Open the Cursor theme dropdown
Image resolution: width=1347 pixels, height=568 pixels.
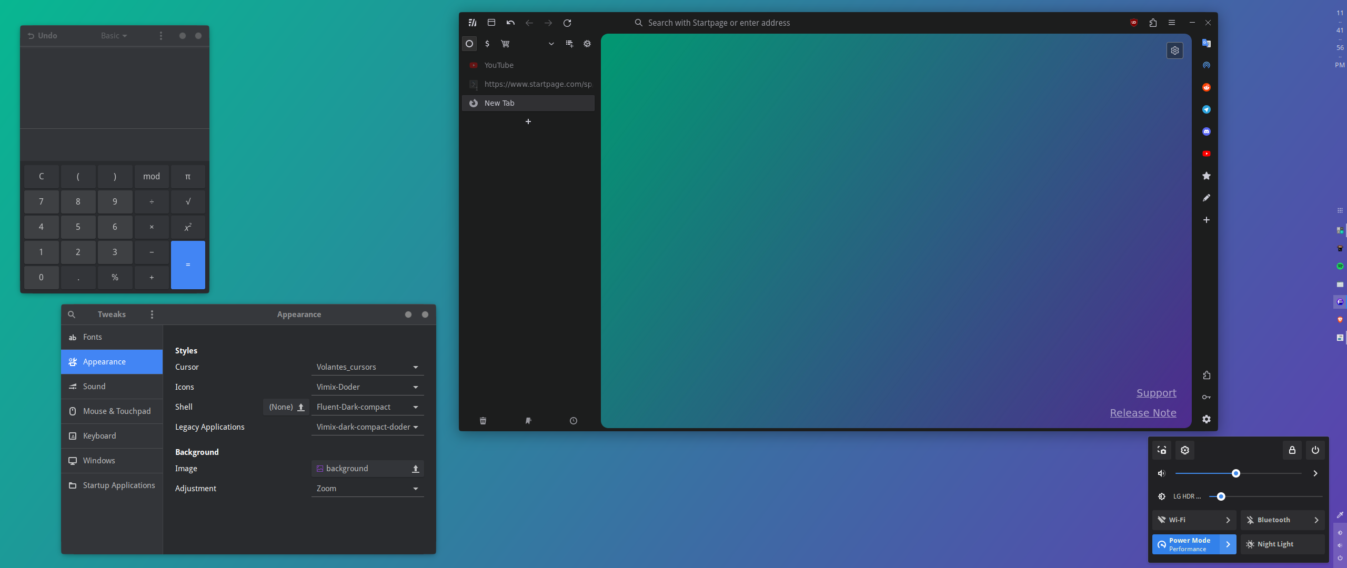point(367,367)
